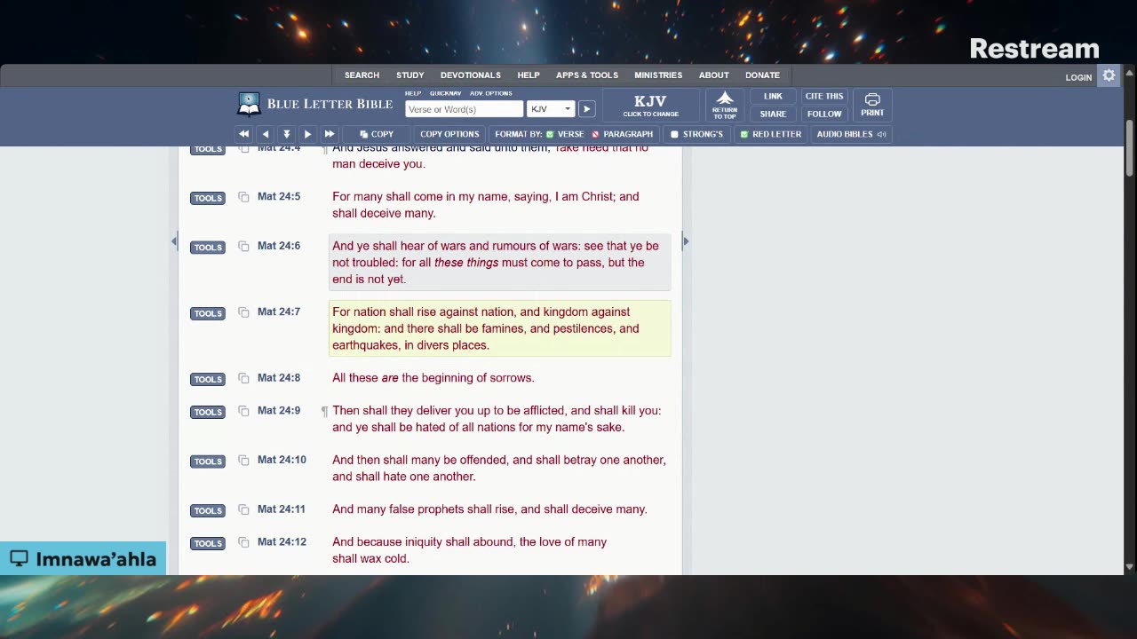The image size is (1137, 639).
Task: Open the About menu
Action: point(714,75)
